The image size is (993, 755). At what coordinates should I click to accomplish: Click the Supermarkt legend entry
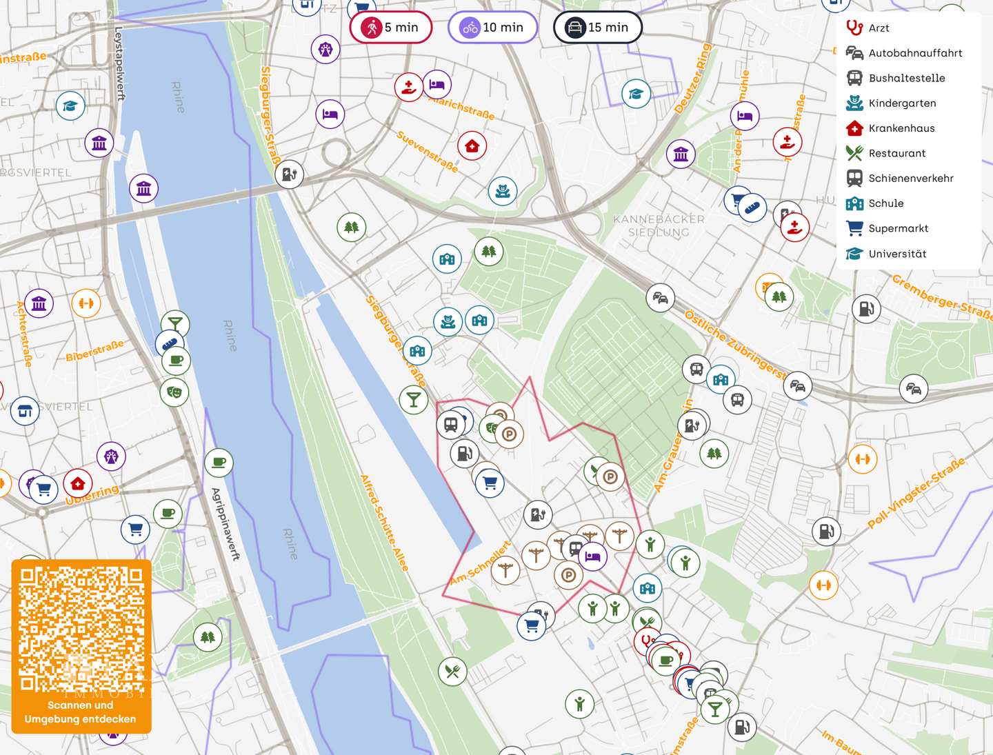(x=898, y=228)
